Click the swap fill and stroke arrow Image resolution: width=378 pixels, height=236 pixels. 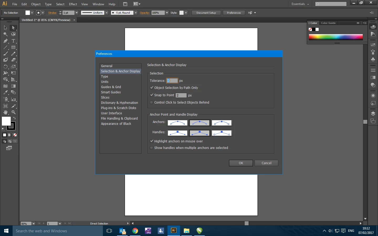point(14,118)
